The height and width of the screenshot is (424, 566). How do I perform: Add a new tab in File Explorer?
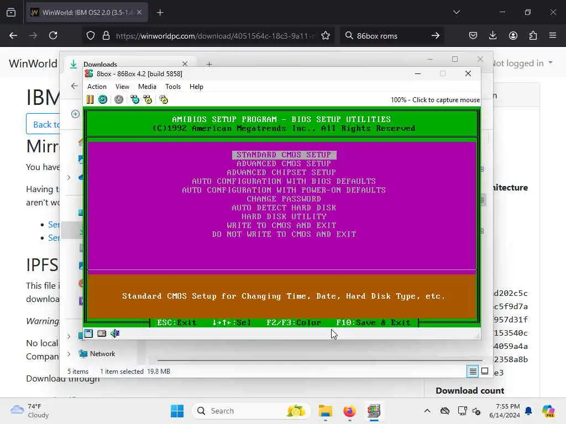click(209, 64)
